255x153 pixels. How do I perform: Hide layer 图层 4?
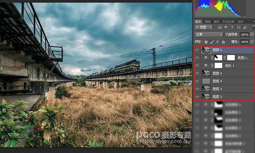pos(197,81)
